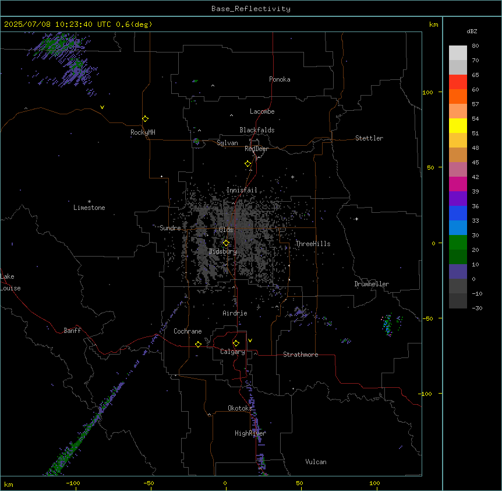Screen dimensions: 502x491
Task: Click the 45 value on the dBZ legend
Action: [475, 163]
